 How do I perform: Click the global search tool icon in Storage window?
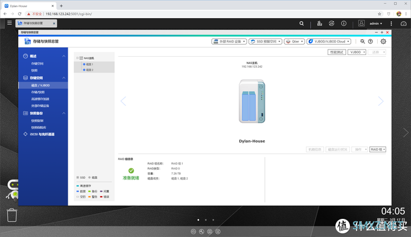tap(363, 42)
